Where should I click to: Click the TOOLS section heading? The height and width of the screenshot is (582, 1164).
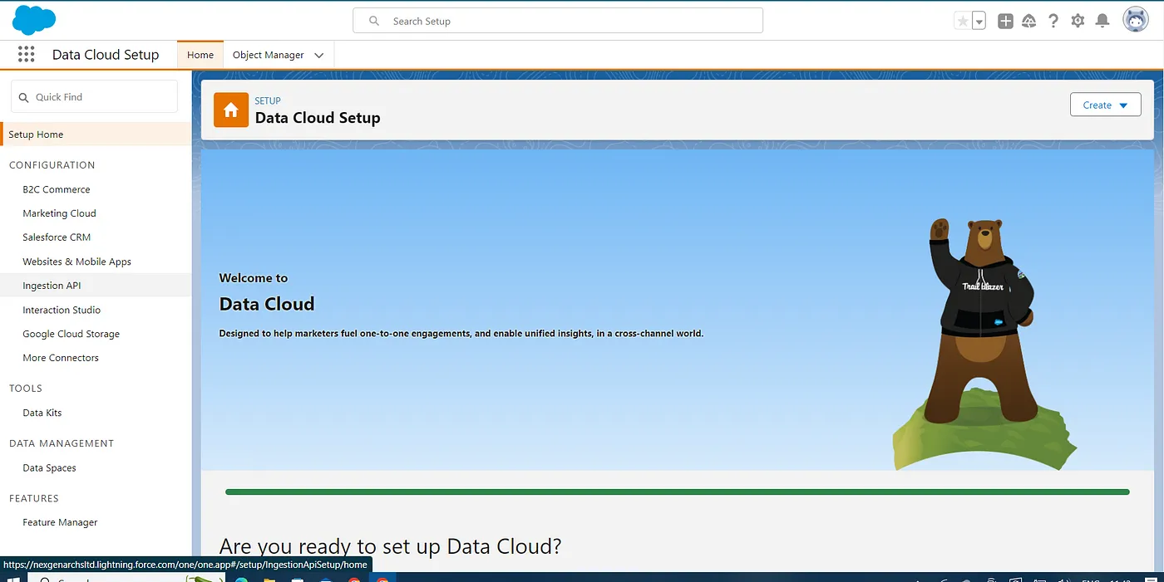26,389
